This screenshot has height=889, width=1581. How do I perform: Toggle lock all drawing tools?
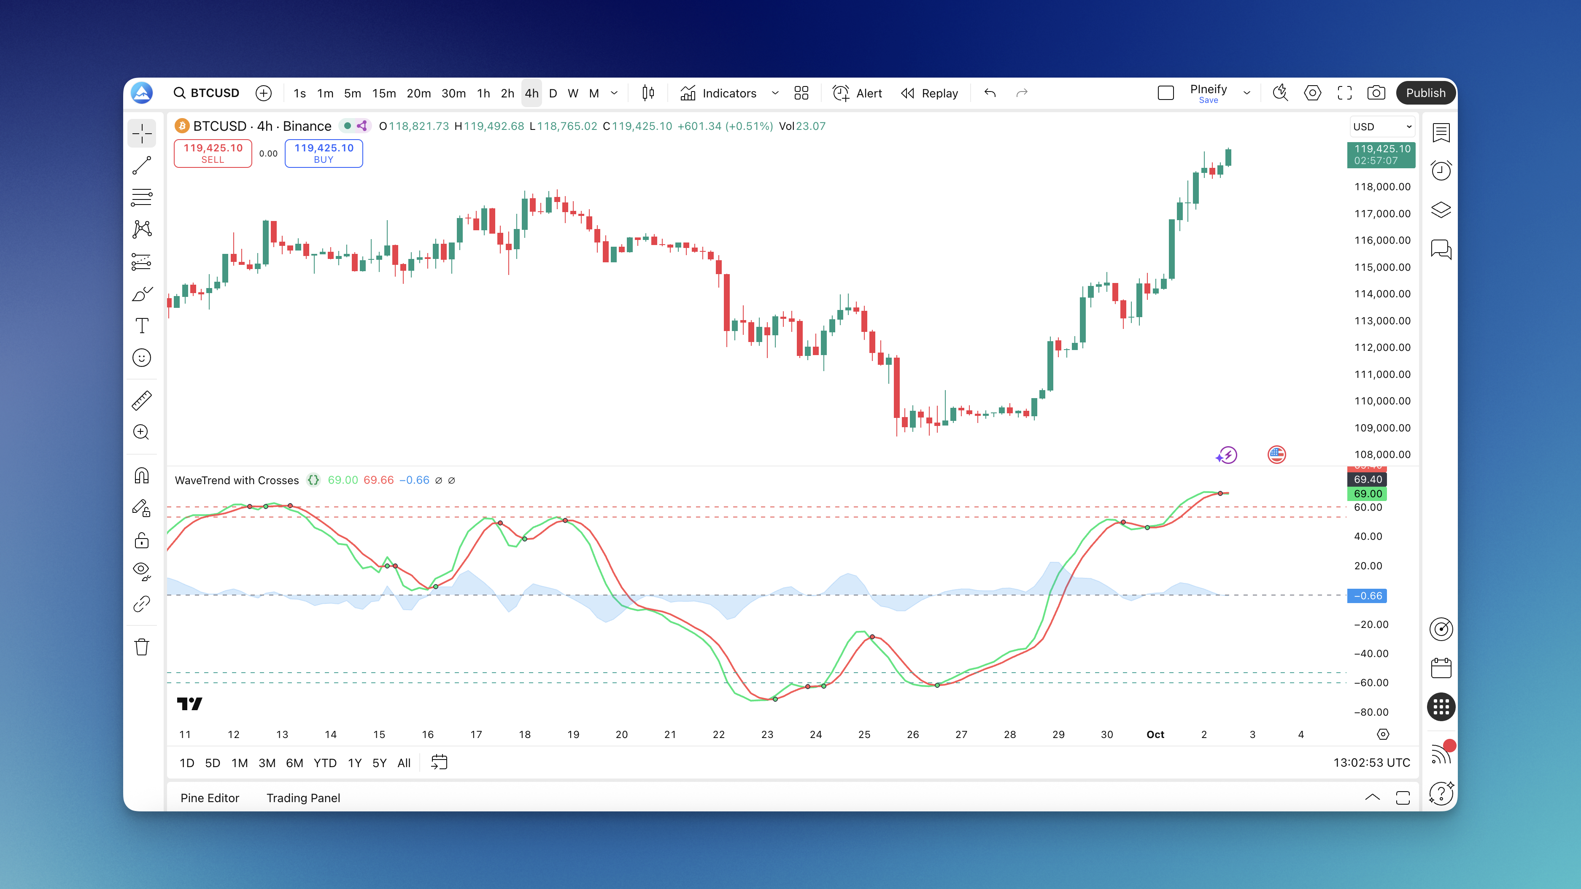pos(142,541)
